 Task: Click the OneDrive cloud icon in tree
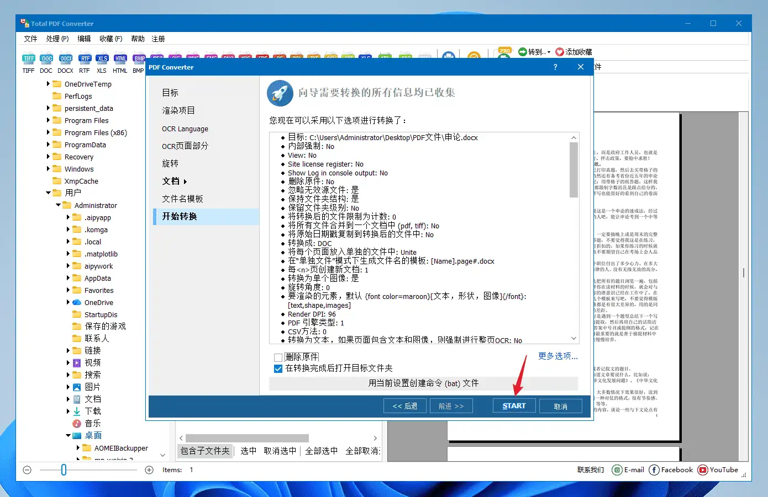tap(77, 302)
